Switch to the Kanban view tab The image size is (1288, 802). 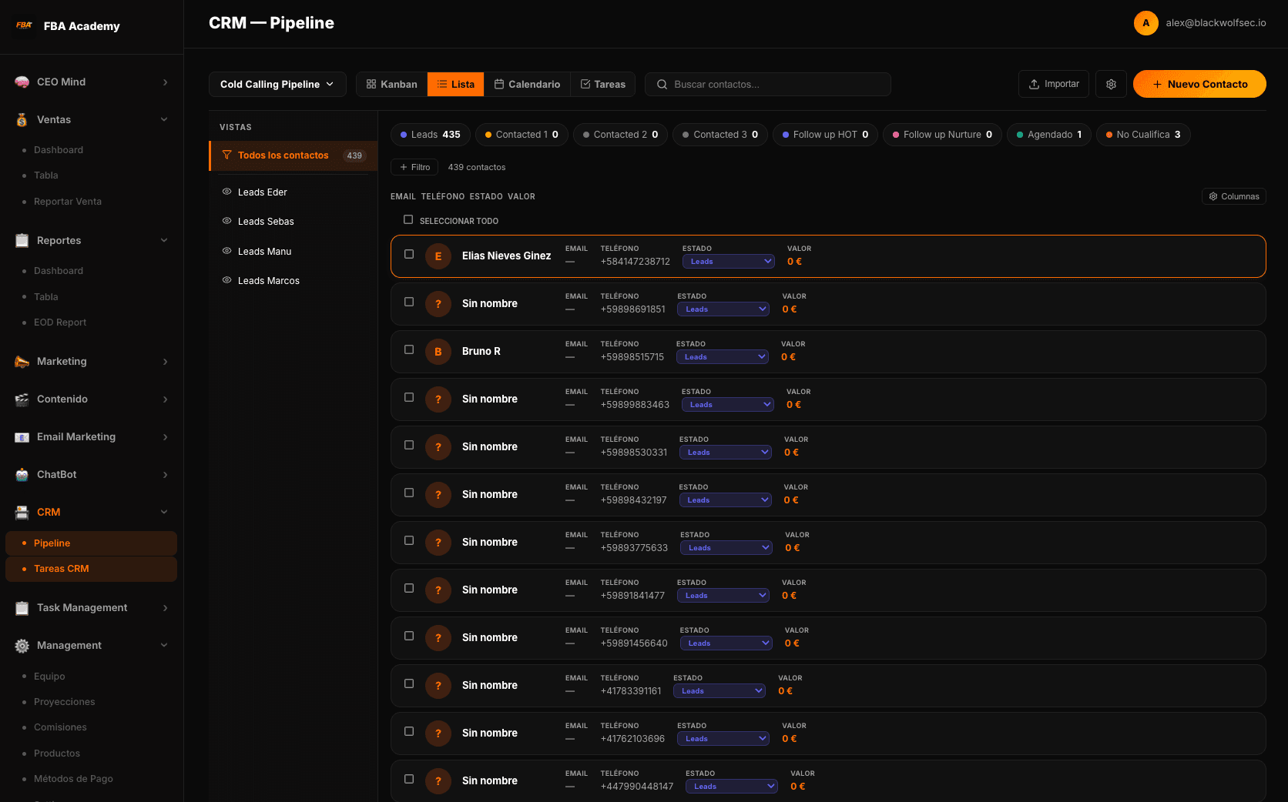pos(391,84)
